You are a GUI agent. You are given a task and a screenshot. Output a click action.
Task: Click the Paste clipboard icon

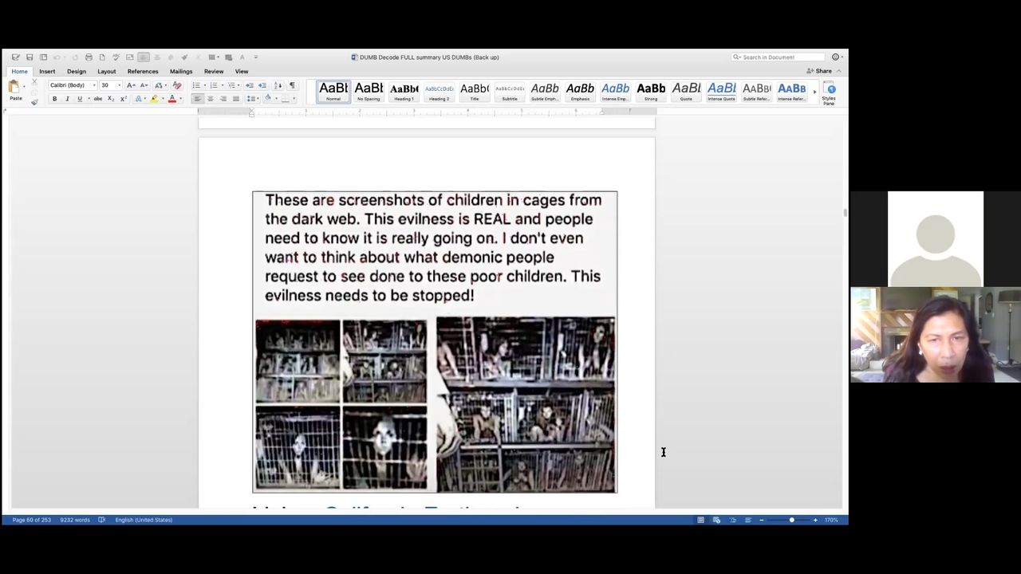click(14, 88)
